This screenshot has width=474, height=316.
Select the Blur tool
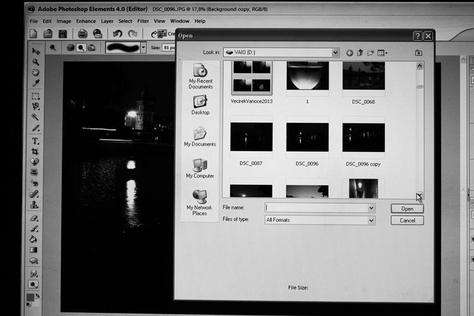coord(33,273)
